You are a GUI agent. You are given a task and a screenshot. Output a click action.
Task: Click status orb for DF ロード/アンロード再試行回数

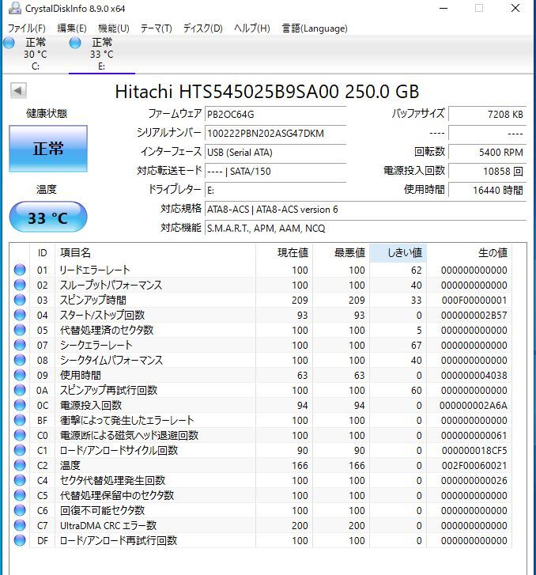pos(20,540)
